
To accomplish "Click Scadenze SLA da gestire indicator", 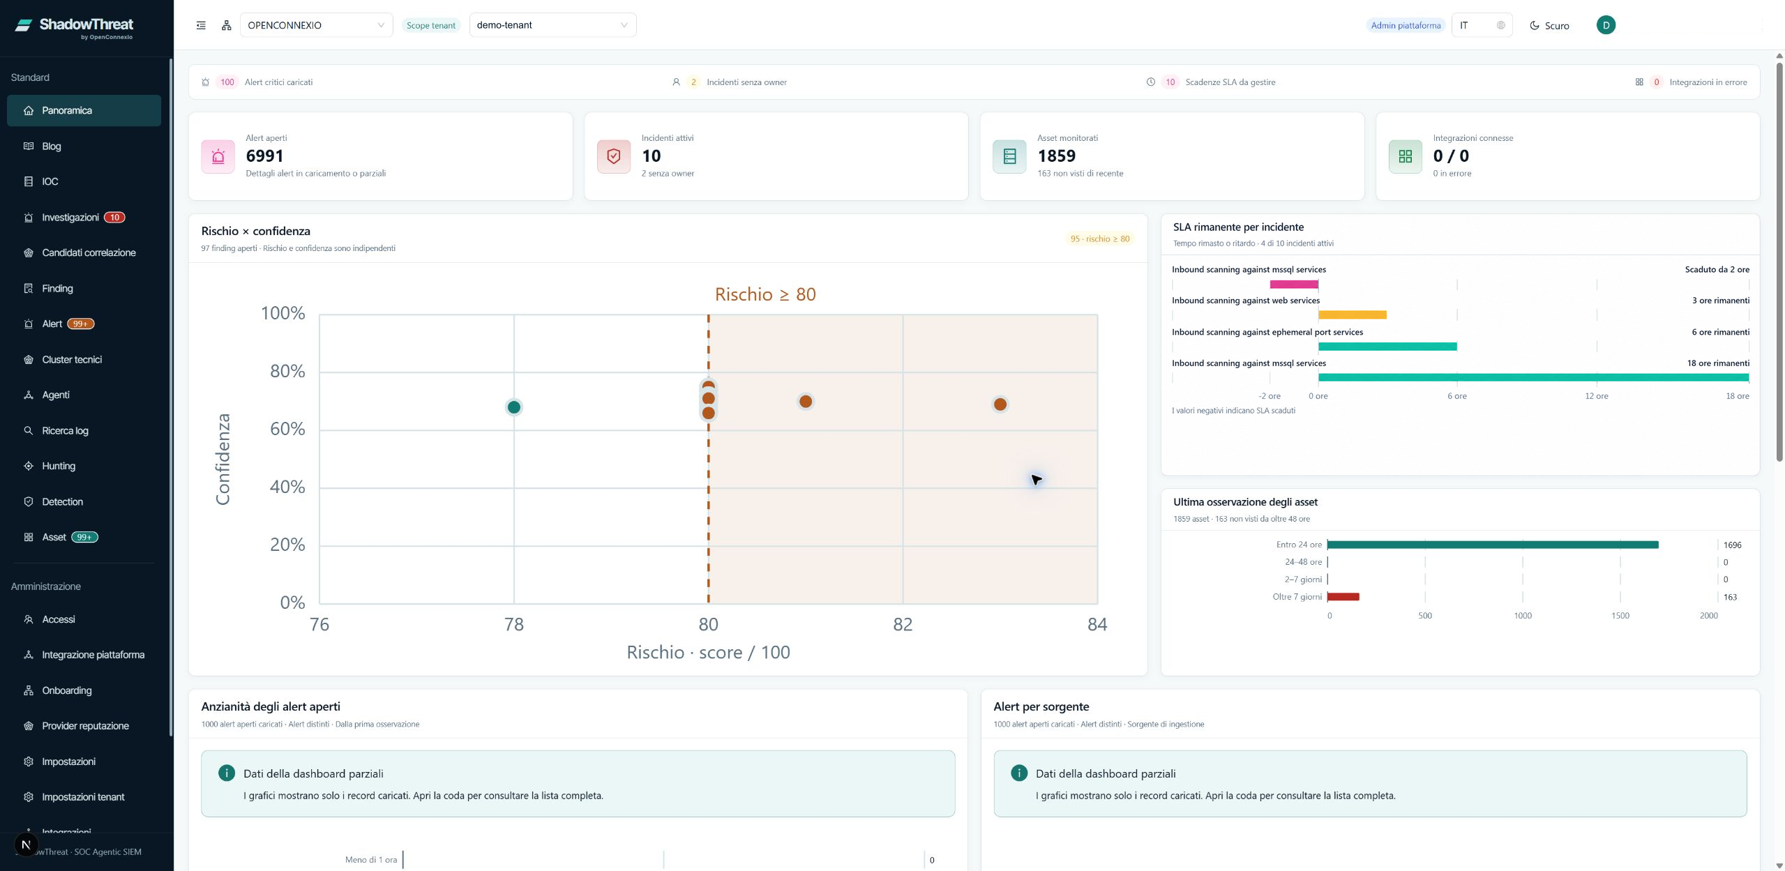I will (x=1210, y=82).
